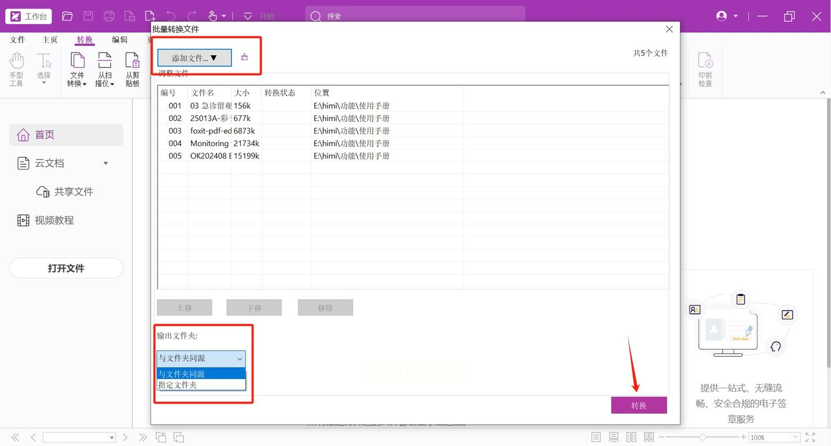Click the purple 转换 button
This screenshot has width=831, height=446.
click(x=639, y=405)
